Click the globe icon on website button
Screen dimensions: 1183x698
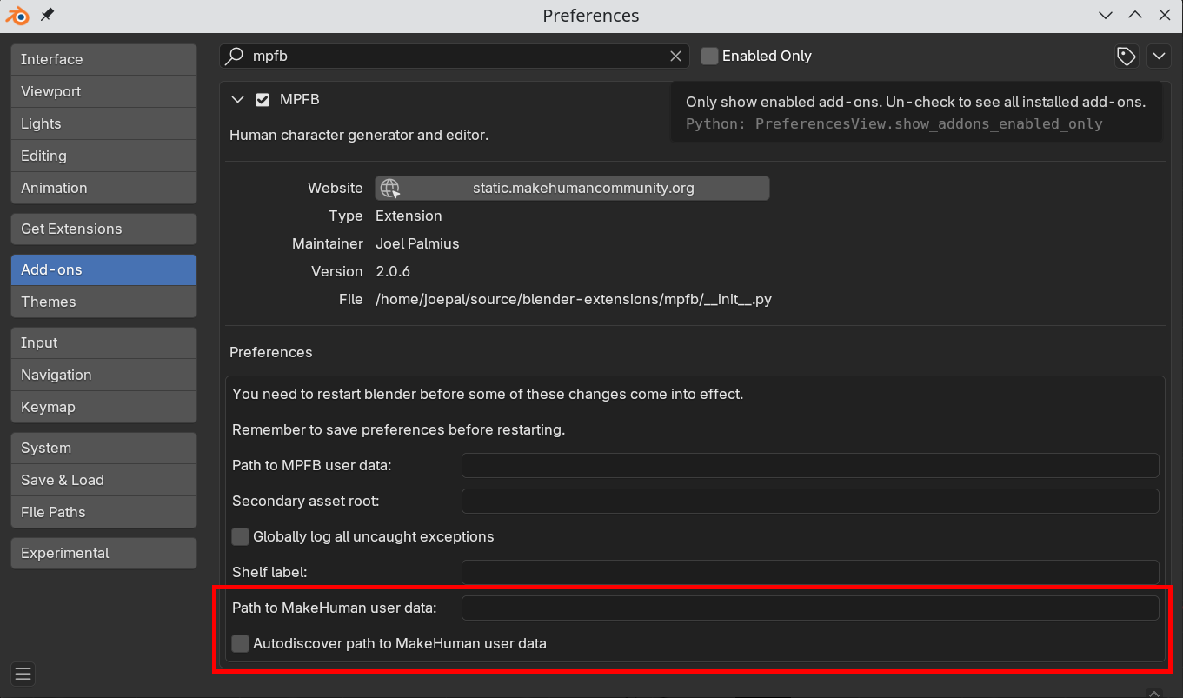(390, 188)
